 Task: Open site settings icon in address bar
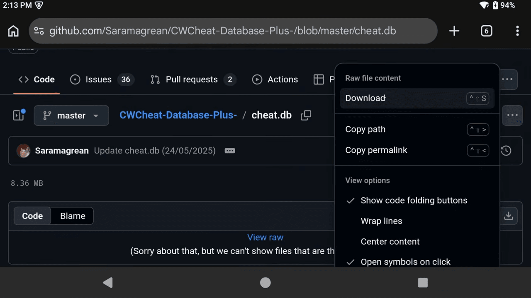coord(39,31)
